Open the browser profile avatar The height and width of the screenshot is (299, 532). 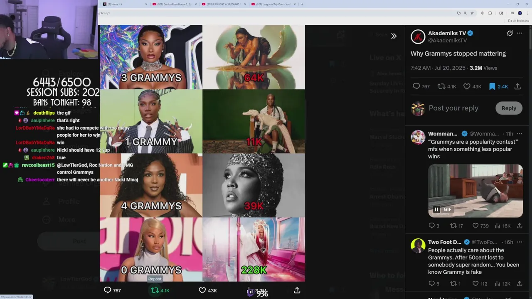[520, 13]
